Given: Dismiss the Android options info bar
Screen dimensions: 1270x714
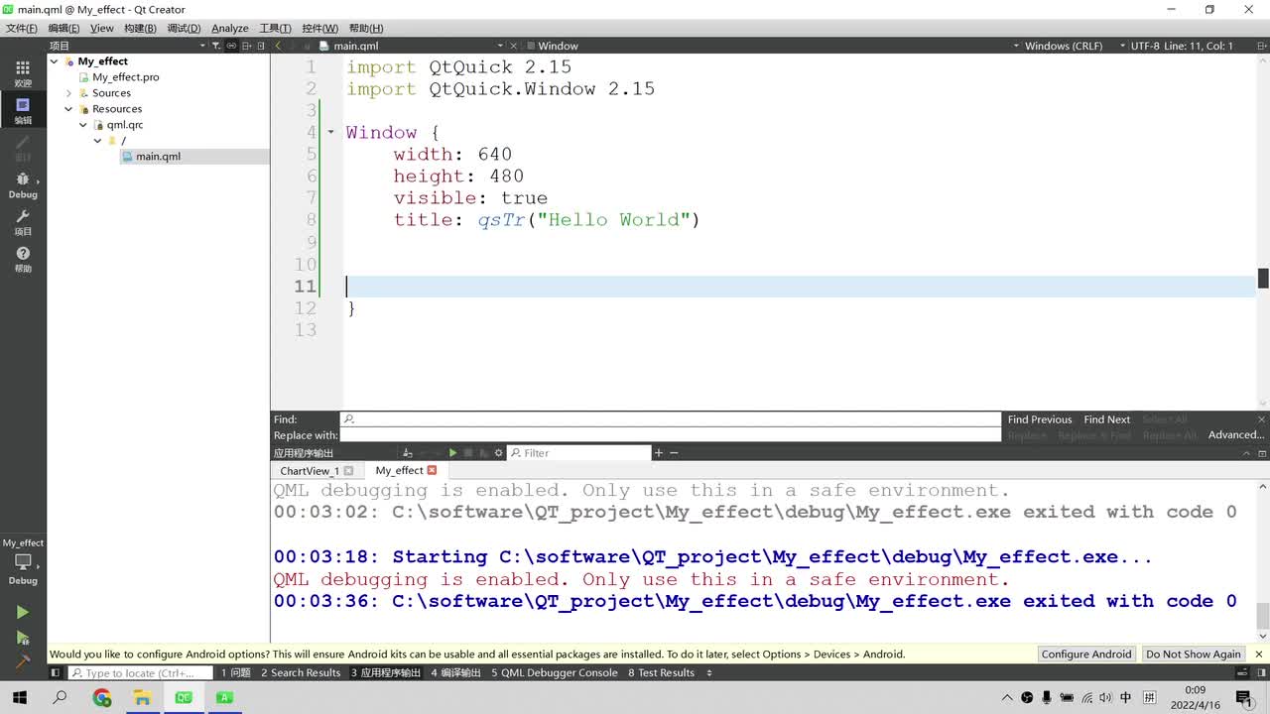Looking at the screenshot, I should coord(1258,654).
